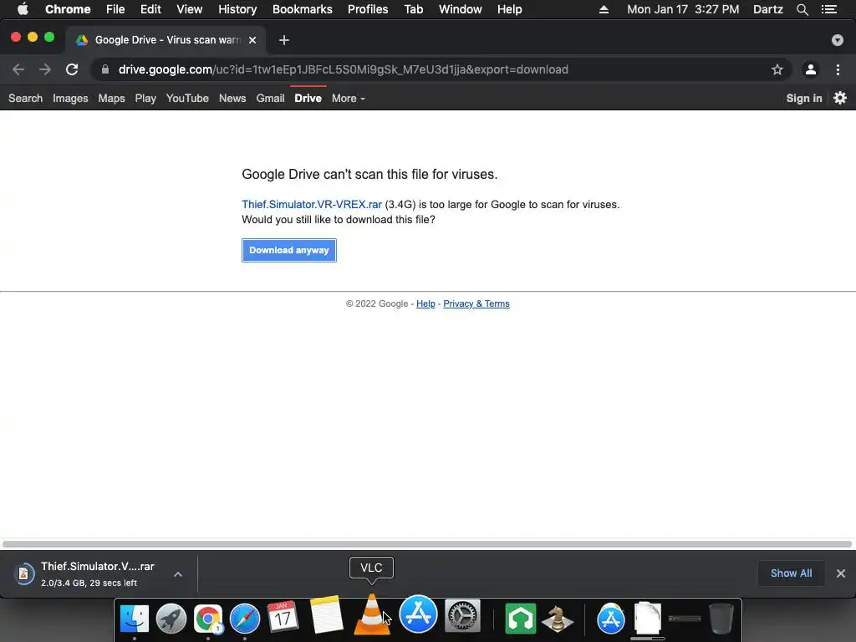Image resolution: width=856 pixels, height=642 pixels.
Task: Open tab search dropdown arrow
Action: click(838, 40)
